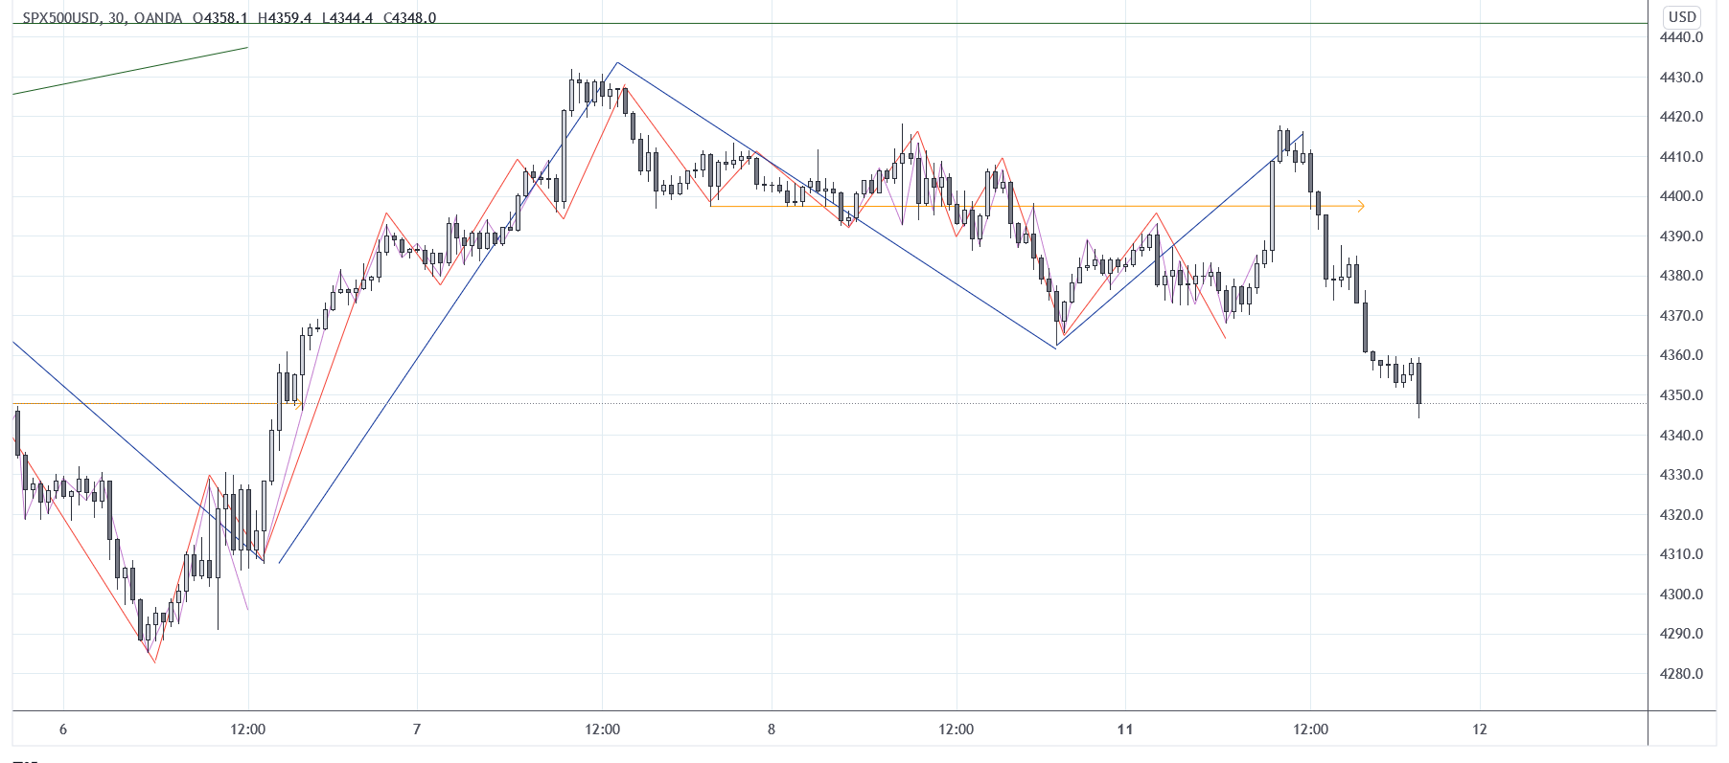Click the 4330.0 price axis label
This screenshot has width=1729, height=763.
coord(1681,475)
